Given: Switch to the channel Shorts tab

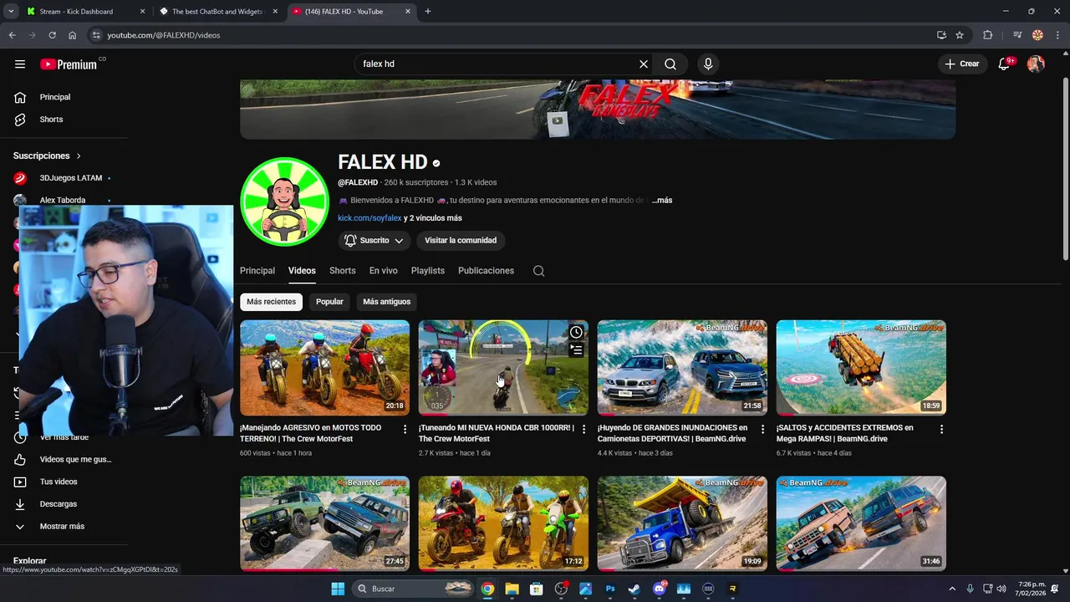Looking at the screenshot, I should click(x=342, y=271).
